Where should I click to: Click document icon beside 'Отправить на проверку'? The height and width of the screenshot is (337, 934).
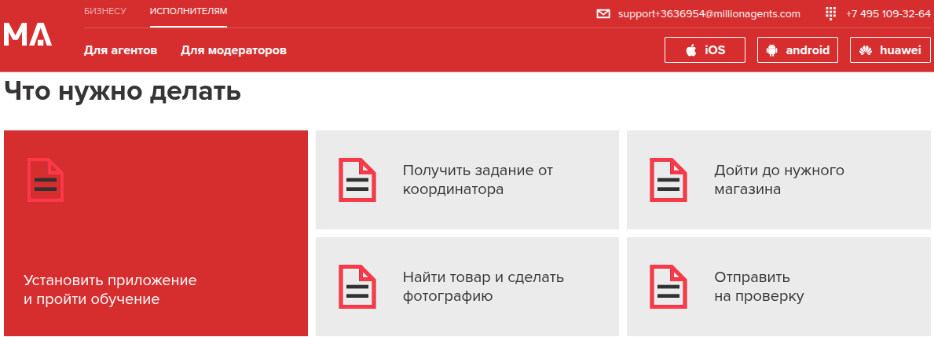point(668,287)
